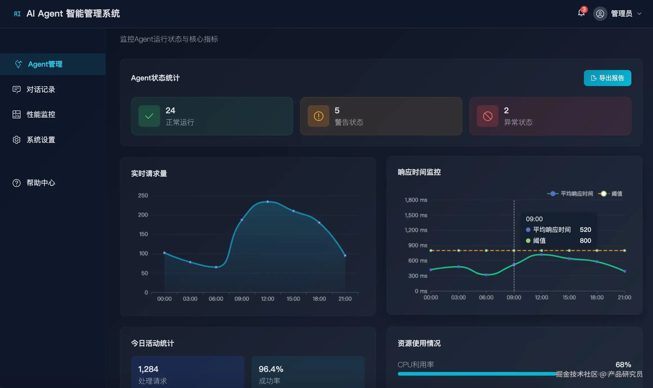653x388 pixels.
Task: Click the 导出报告 button
Action: pyautogui.click(x=607, y=78)
